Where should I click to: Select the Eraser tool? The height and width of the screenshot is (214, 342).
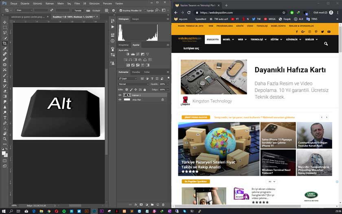[x=4, y=91]
